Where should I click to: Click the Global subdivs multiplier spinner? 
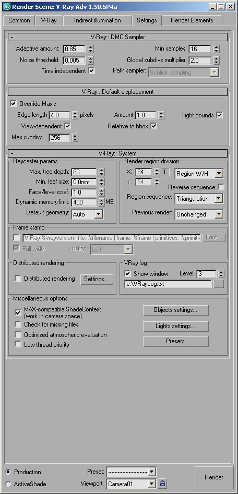[x=216, y=60]
